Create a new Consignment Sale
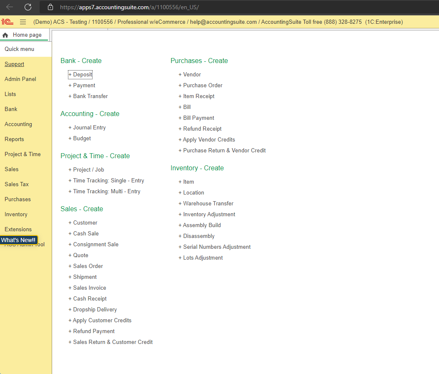Screen dimensions: 439x374 click(x=93, y=245)
